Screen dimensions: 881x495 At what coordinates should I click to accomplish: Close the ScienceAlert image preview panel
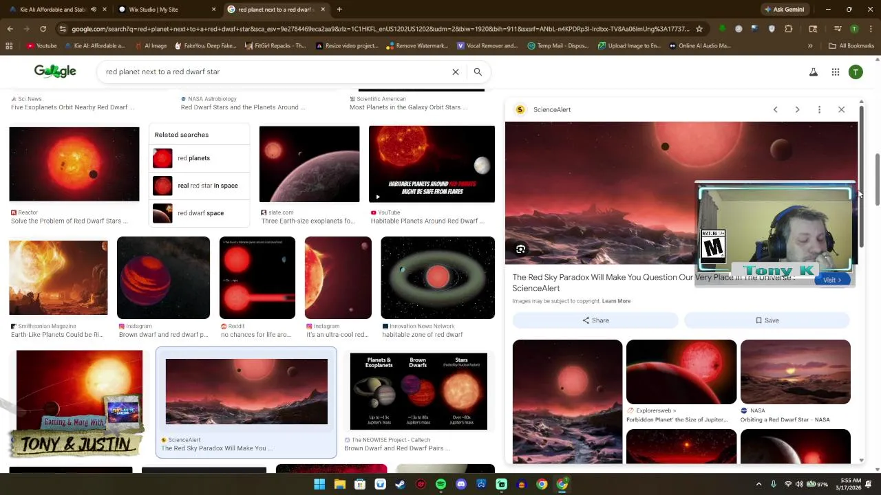[x=841, y=109]
